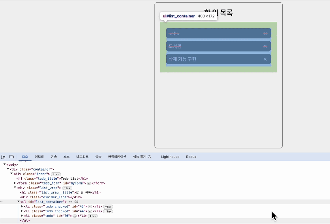This screenshot has width=330, height=224.
Task: Delete the 삭제 기능 구현 todo with X
Action: pos(265,59)
